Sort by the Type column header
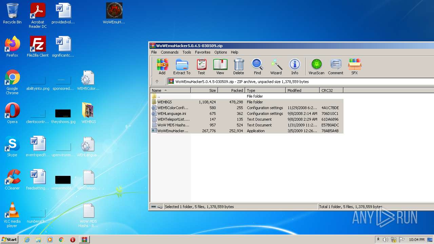The width and height of the screenshot is (434, 244). pyautogui.click(x=265, y=90)
